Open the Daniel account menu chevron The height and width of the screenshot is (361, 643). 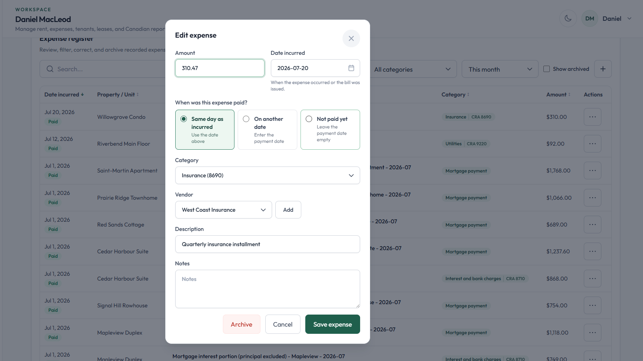629,18
